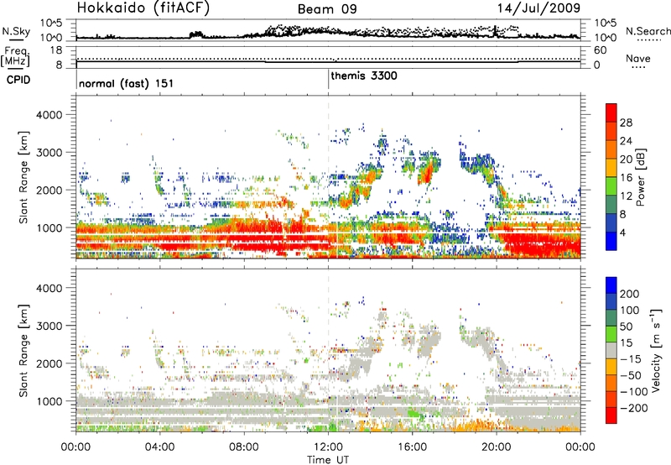Click '2000' tick on velocity panel axis
Viewport: 671px width, 465px height.
(x=49, y=363)
